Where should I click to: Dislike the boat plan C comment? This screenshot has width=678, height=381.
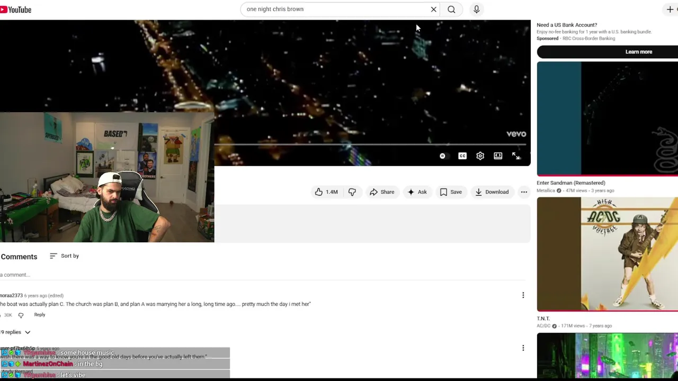(21, 315)
